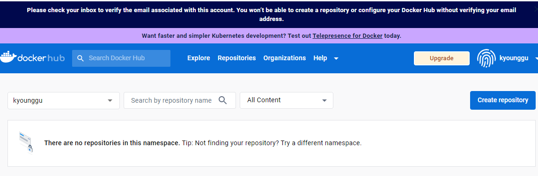Open the Organizations menu item
Viewport: 538px width, 176px height.
(x=284, y=58)
